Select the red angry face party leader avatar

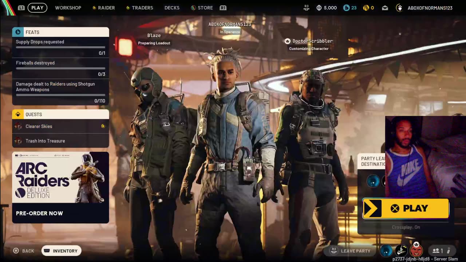pos(416,250)
